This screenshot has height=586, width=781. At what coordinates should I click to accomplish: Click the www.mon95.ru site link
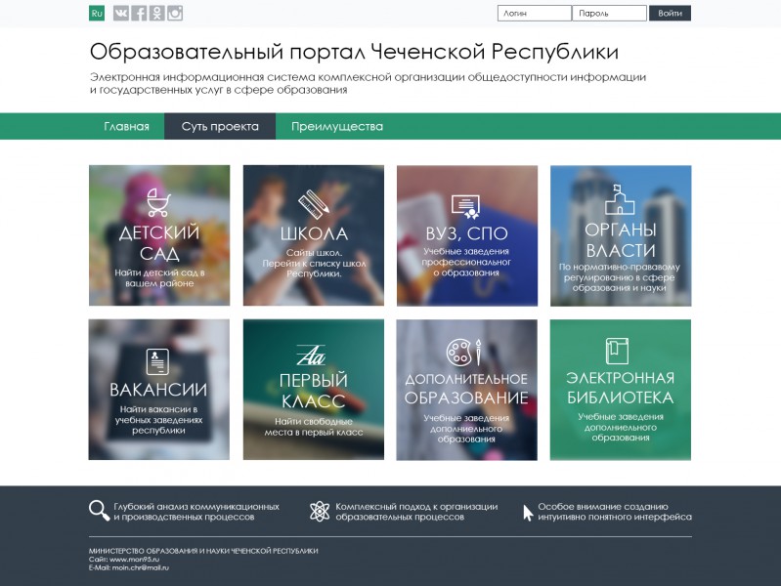[135, 559]
